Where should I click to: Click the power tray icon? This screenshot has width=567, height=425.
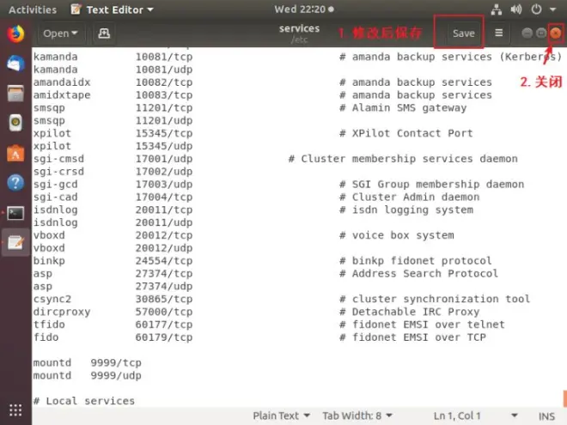pos(536,9)
